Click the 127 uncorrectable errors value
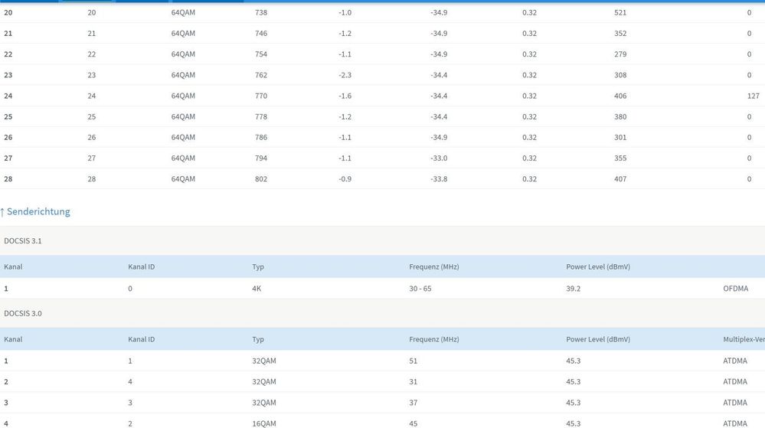Image resolution: width=765 pixels, height=428 pixels. coord(754,96)
